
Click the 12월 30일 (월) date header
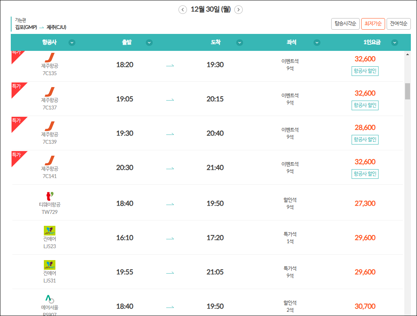pos(211,10)
